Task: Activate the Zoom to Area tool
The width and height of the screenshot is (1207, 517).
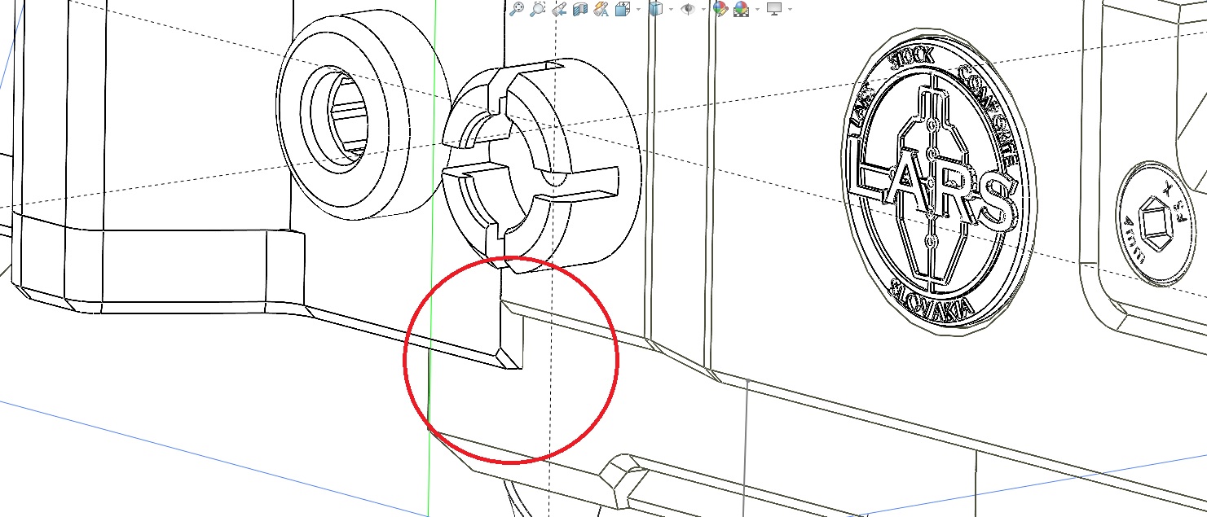Action: click(x=537, y=9)
